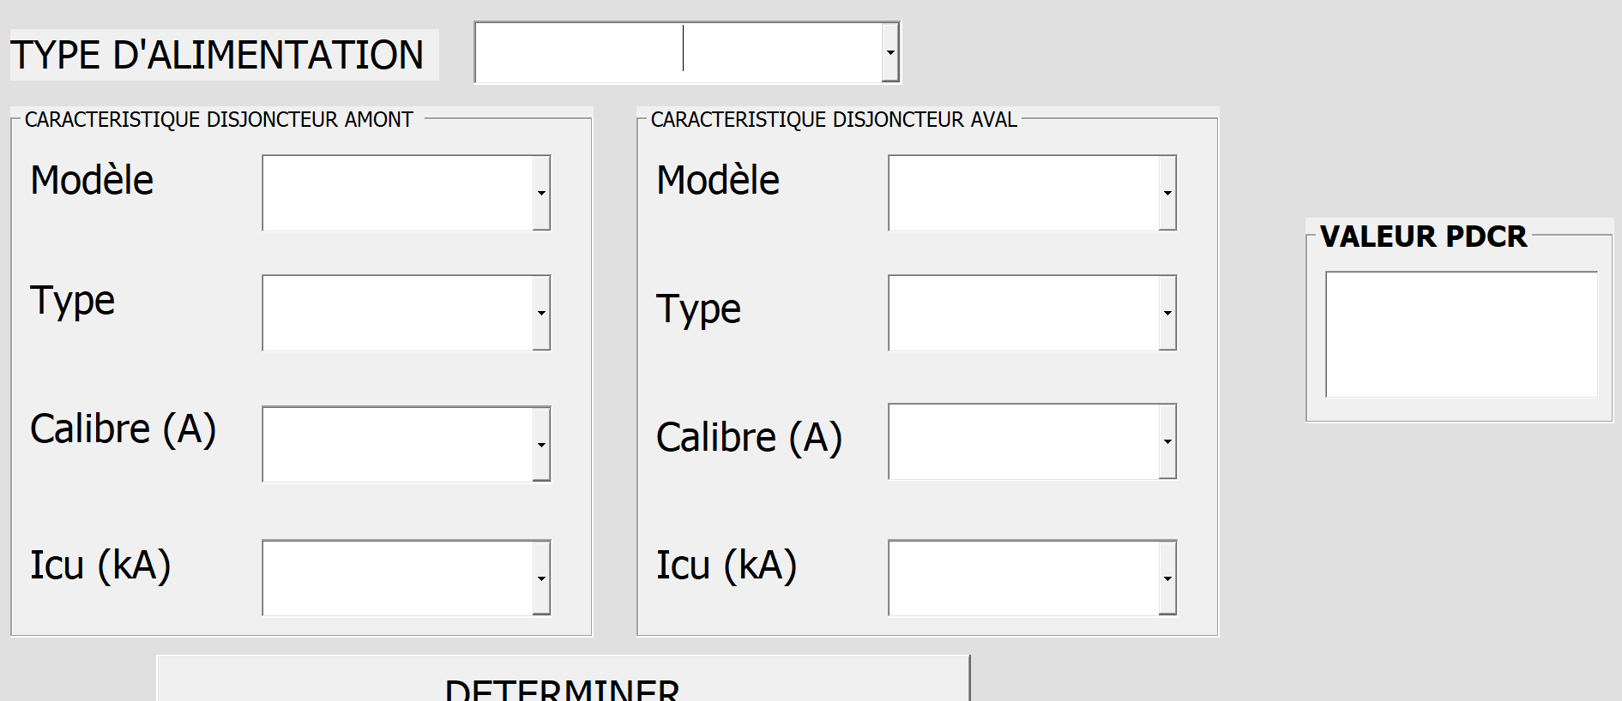Expand the AVAL Calibre (A) dropdown arrow
1622x701 pixels.
tap(1167, 441)
